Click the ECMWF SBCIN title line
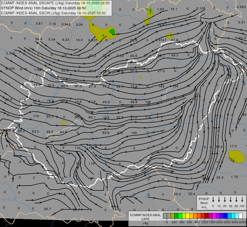The height and width of the screenshot is (227, 247). (x=53, y=13)
